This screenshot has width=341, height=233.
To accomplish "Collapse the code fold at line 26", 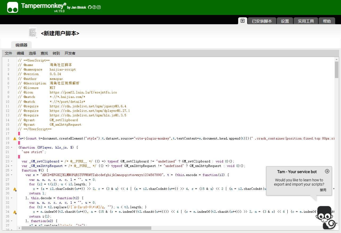I will [12, 175].
